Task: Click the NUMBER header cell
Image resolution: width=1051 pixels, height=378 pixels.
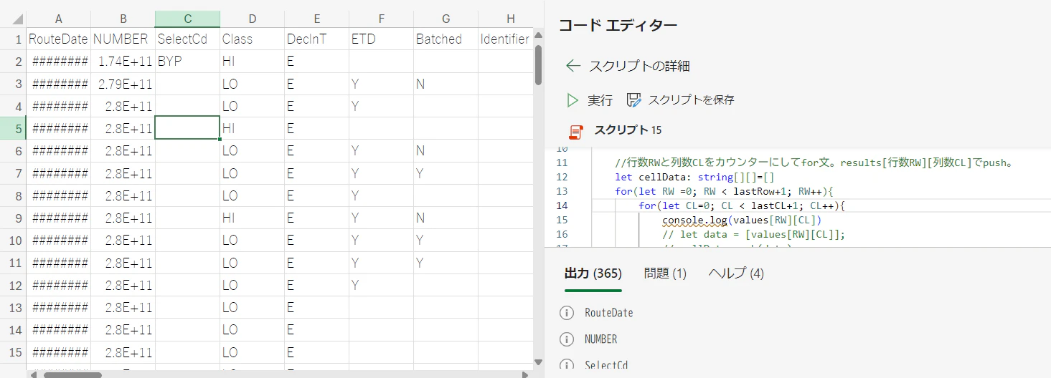Action: [123, 39]
